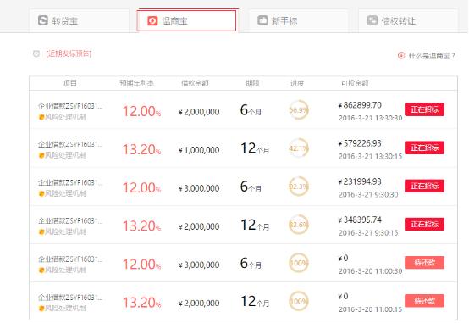The width and height of the screenshot is (469, 323).
Task: Click 13.20% rate in the ¥579226.93 row
Action: [x=141, y=149]
